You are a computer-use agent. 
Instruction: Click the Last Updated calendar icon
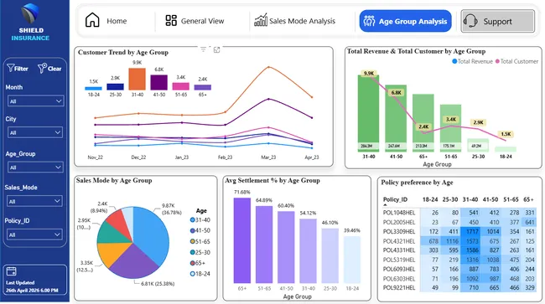pyautogui.click(x=11, y=271)
